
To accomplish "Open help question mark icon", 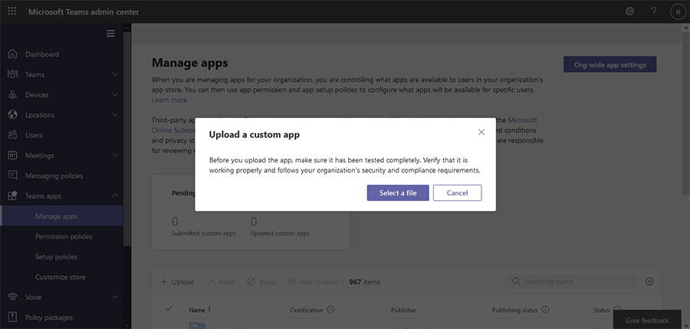I will click(654, 12).
